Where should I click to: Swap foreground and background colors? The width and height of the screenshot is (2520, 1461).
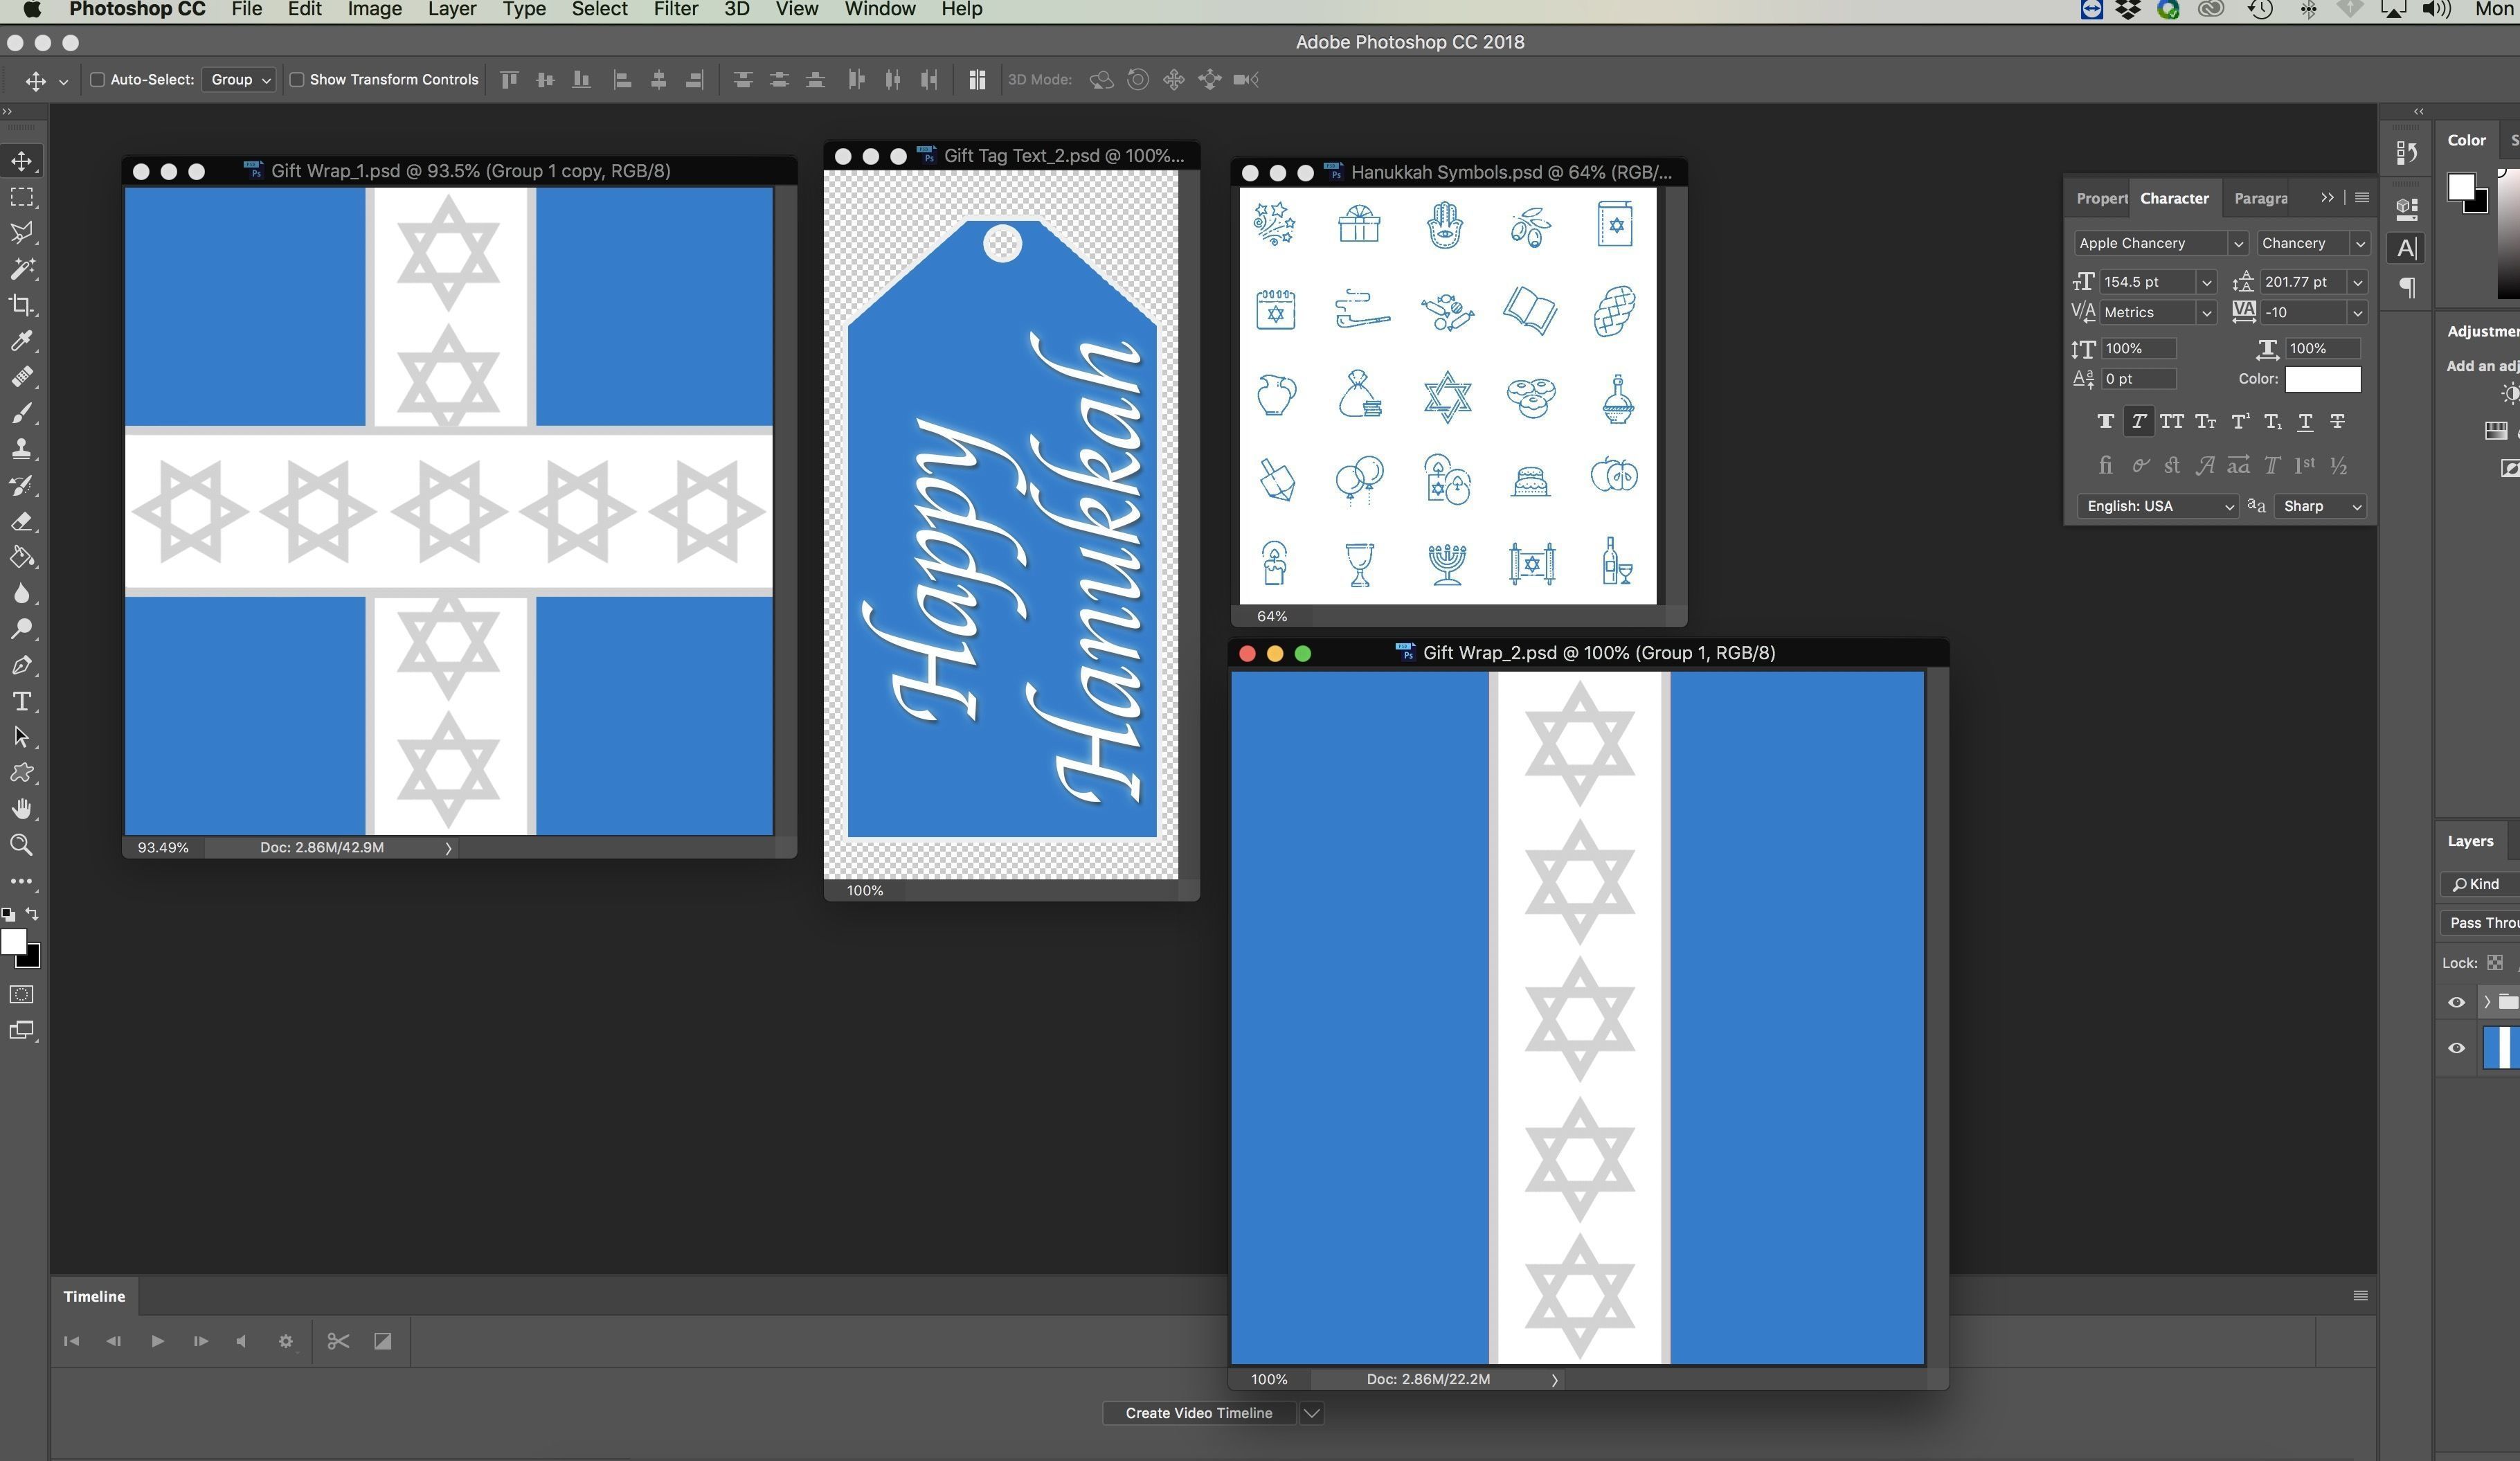click(32, 913)
